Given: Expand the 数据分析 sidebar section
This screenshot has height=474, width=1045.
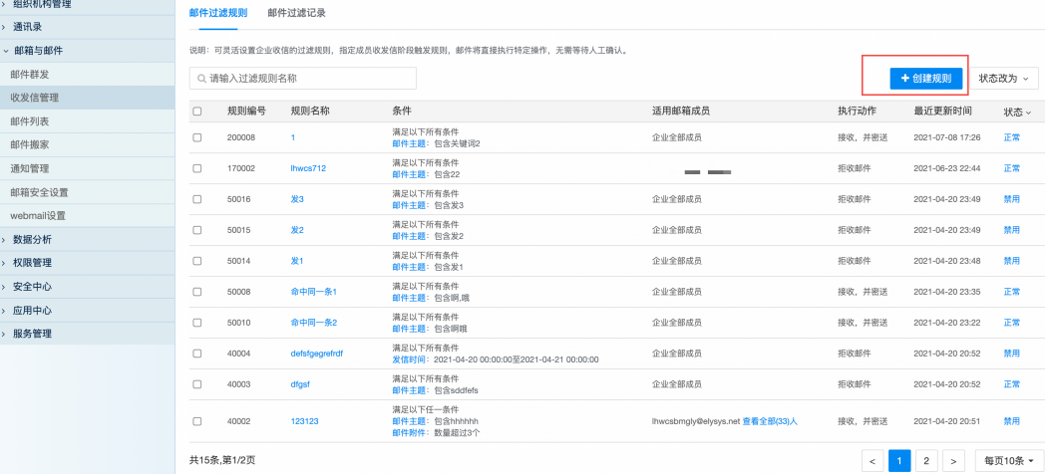Looking at the screenshot, I should click(x=88, y=240).
